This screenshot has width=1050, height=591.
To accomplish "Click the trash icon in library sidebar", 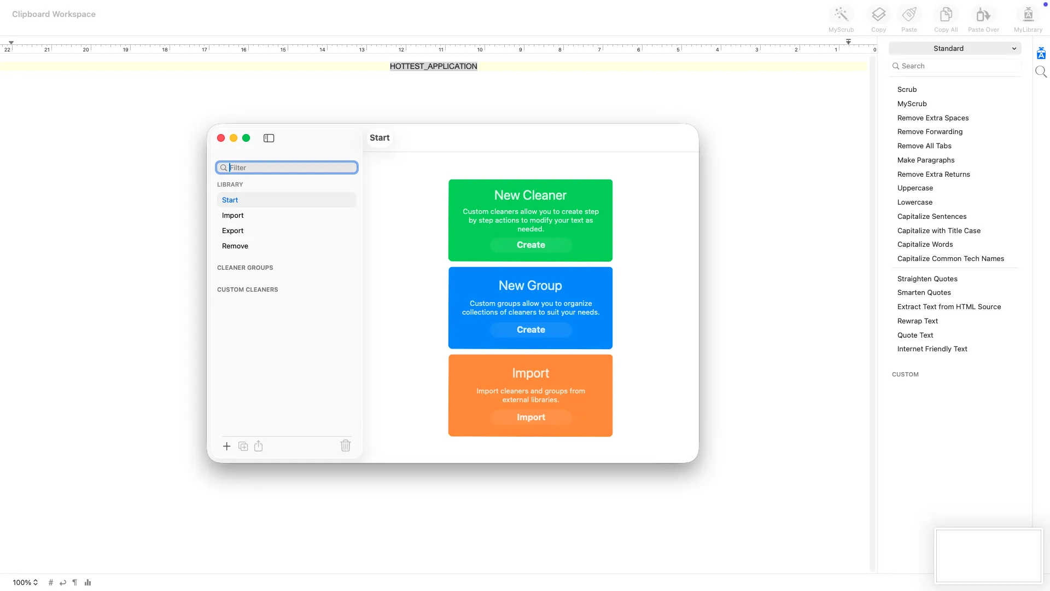I will 346,446.
